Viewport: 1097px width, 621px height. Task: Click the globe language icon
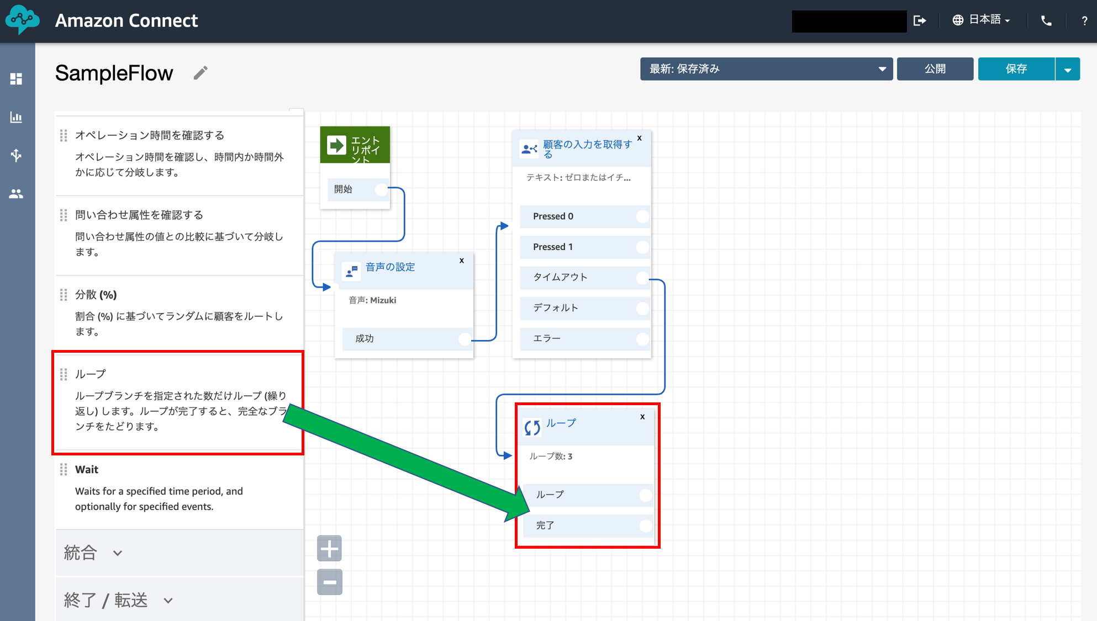pyautogui.click(x=958, y=20)
